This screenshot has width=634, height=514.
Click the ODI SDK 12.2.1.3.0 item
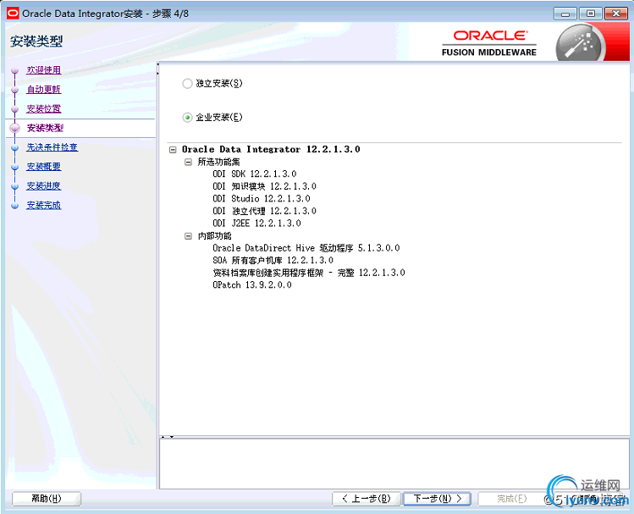(254, 174)
